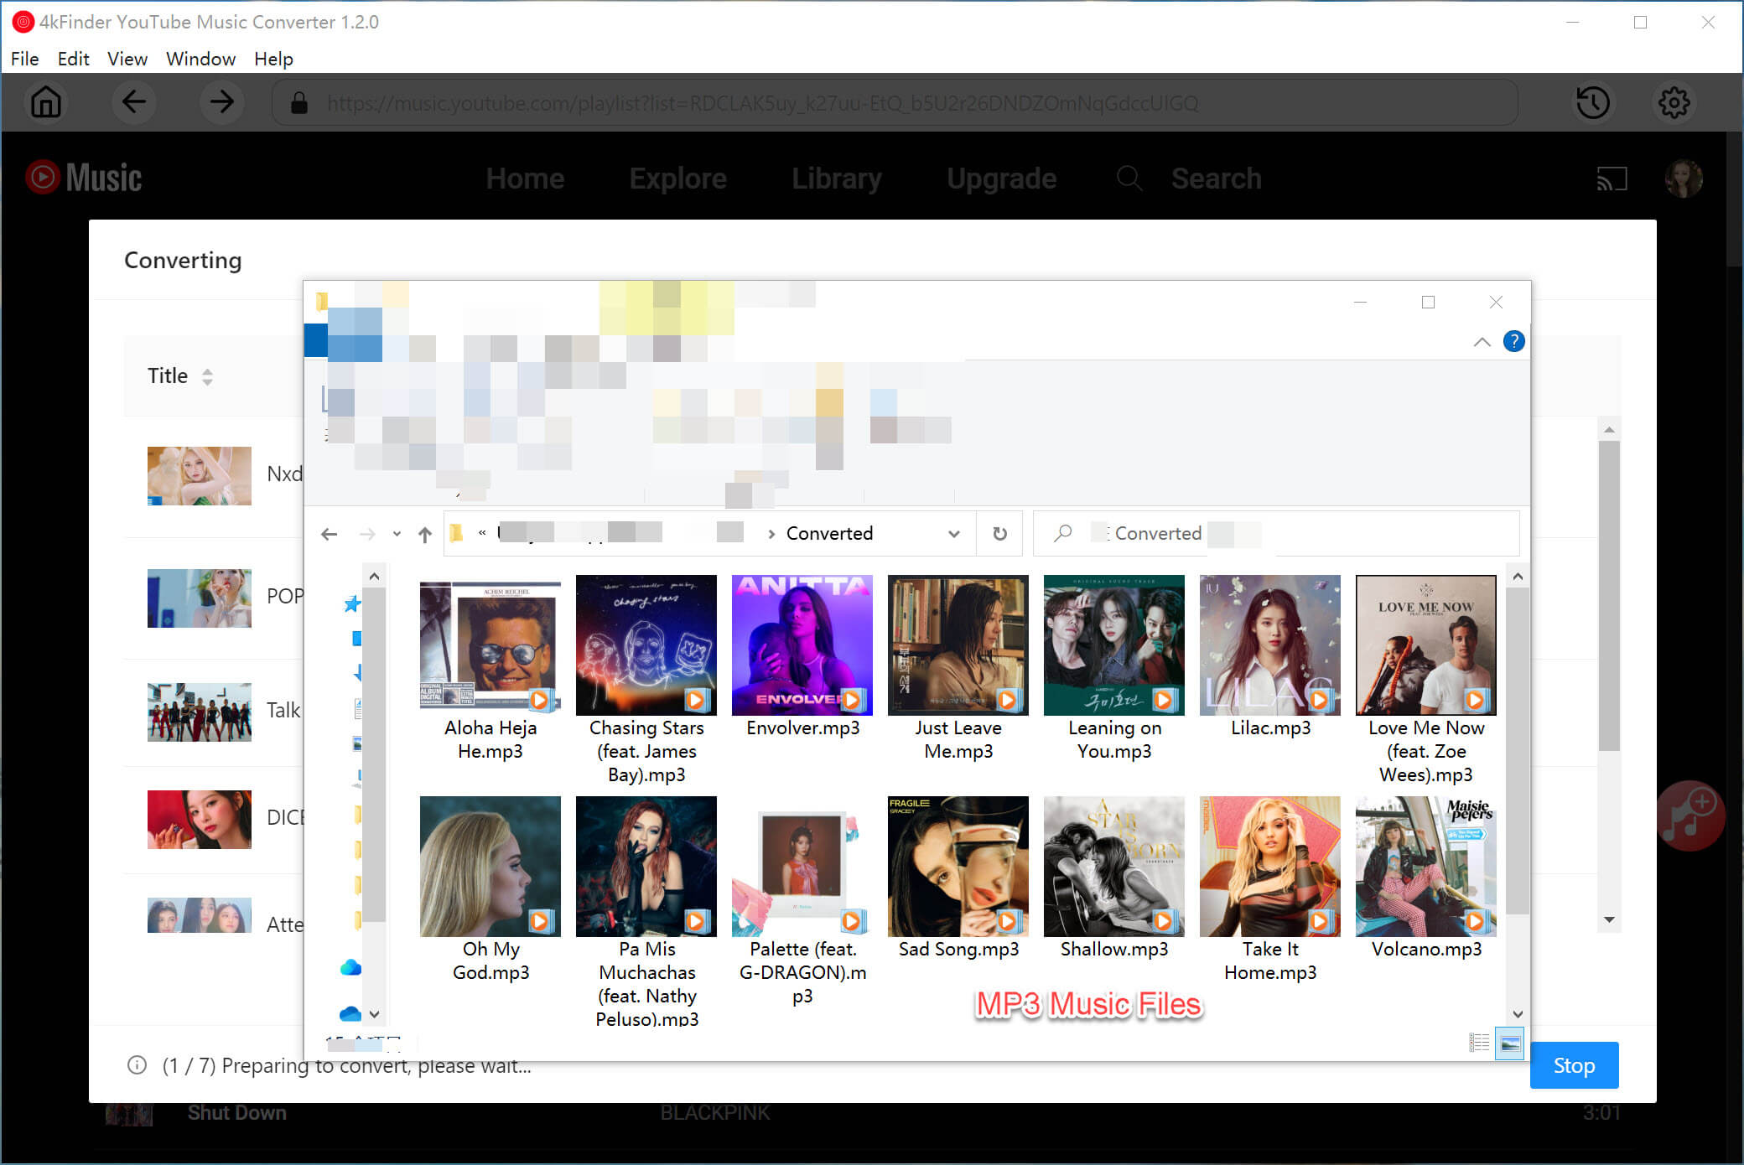
Task: Open the address bar dropdown in file dialog
Action: 954,533
